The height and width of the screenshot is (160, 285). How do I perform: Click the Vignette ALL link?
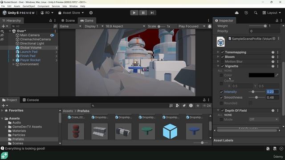220,71
